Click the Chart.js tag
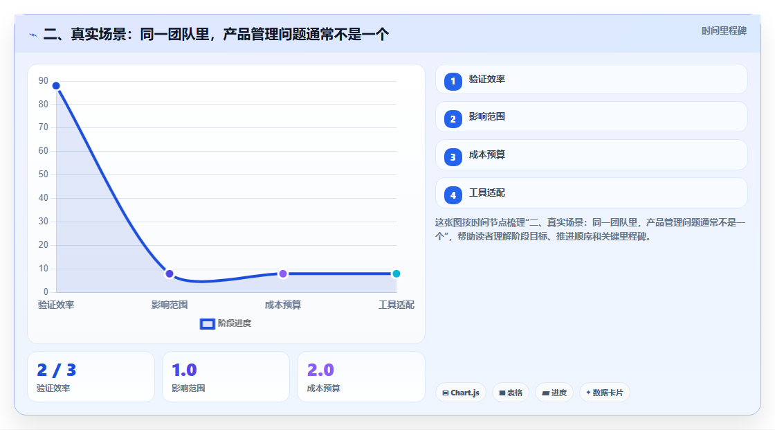 click(461, 393)
